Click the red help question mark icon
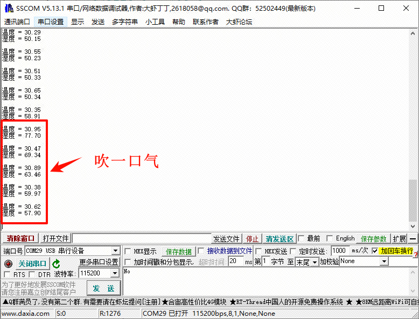419x319 pixels. click(416, 254)
